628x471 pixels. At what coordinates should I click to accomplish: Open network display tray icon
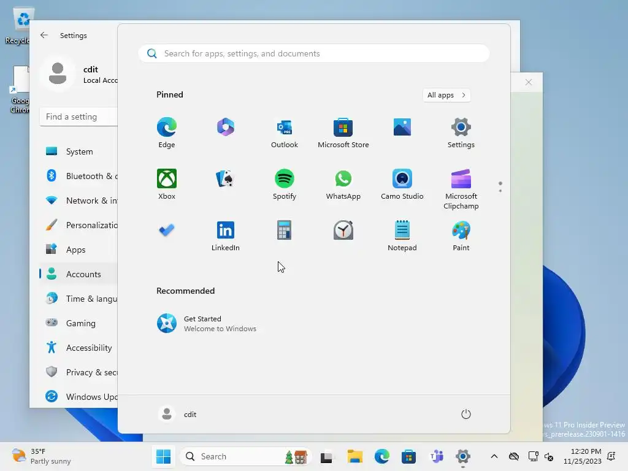533,456
